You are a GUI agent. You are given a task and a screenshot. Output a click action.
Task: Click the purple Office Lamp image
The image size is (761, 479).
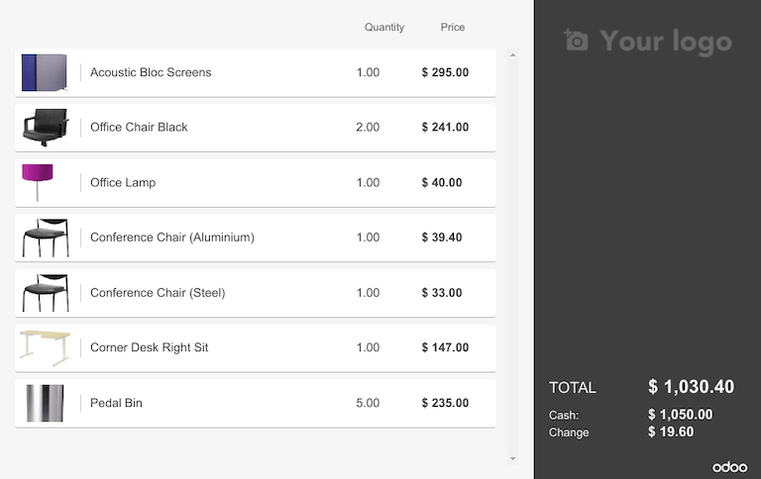coord(38,182)
